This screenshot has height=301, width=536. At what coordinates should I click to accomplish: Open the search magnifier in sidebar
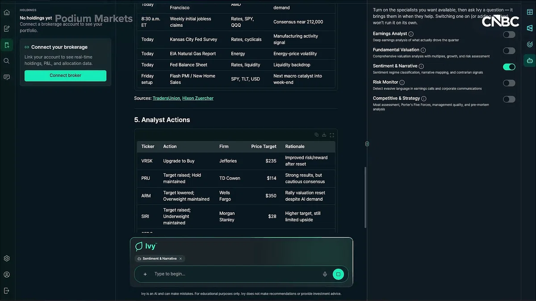[x=7, y=61]
